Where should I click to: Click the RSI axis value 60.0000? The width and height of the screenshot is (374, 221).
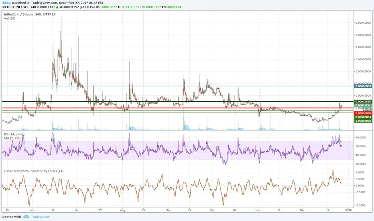(x=361, y=146)
